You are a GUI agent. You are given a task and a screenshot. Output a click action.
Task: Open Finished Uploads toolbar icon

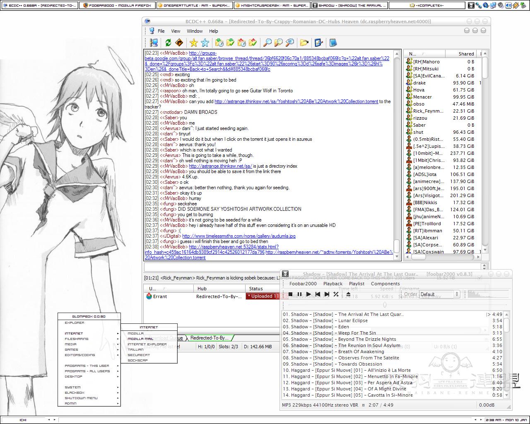click(x=253, y=42)
